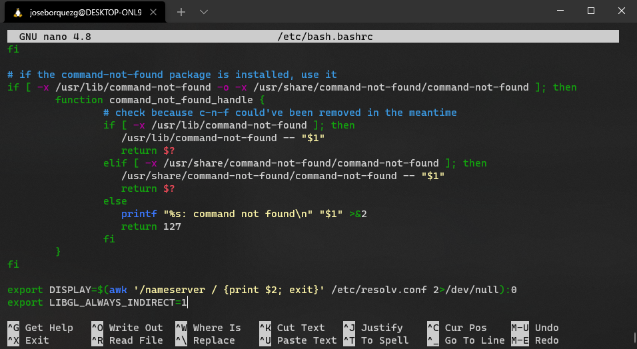Expand the terminal profiles dropdown chevron
Image resolution: width=637 pixels, height=349 pixels.
pos(204,12)
